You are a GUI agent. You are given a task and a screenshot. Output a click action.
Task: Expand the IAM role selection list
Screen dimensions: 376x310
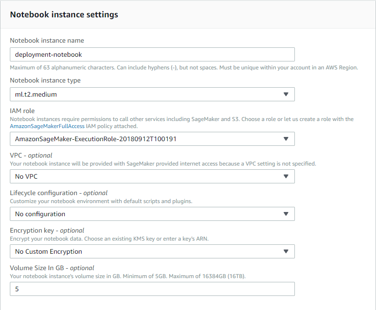coord(152,139)
